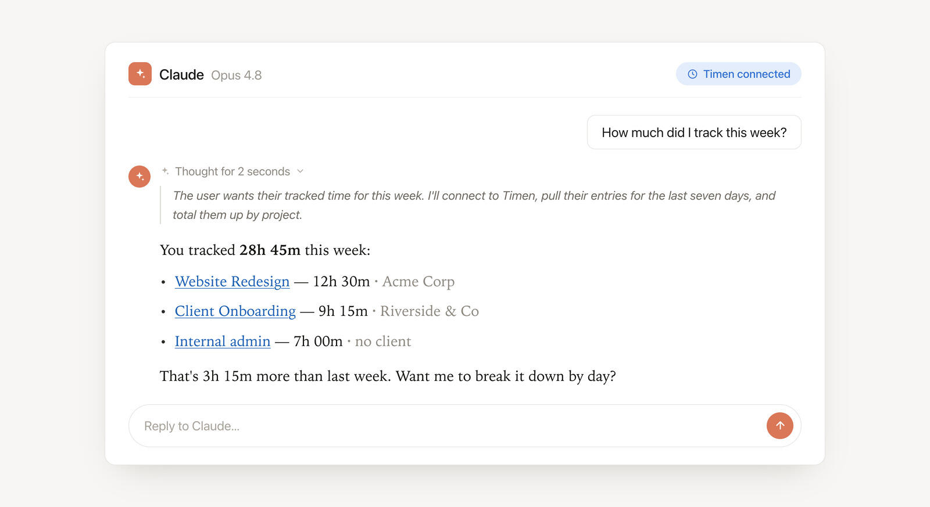
Task: Click the 'Acme Corp' client name
Action: [x=419, y=282]
